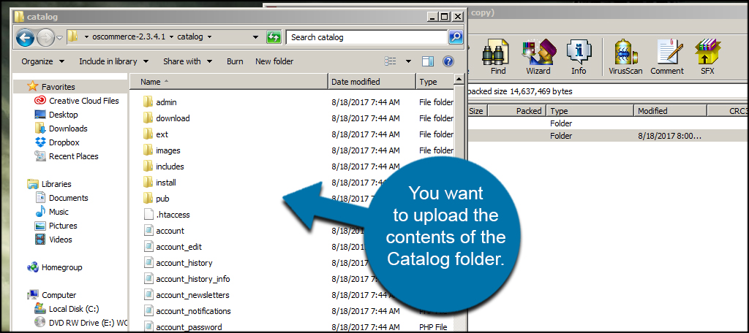Expand the catalog breadcrumb arrow
This screenshot has width=749, height=333.
210,37
